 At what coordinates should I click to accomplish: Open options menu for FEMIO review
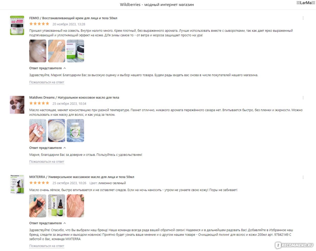click(x=303, y=18)
